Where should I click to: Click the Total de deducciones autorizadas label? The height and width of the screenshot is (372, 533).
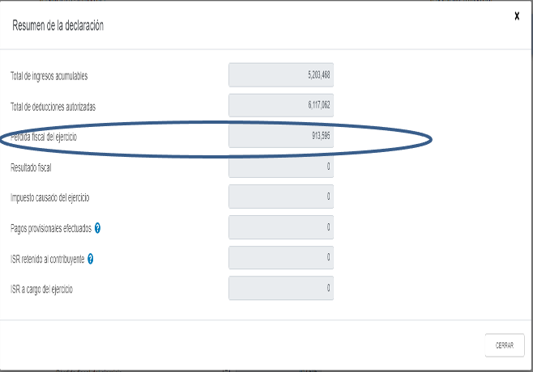click(x=53, y=107)
